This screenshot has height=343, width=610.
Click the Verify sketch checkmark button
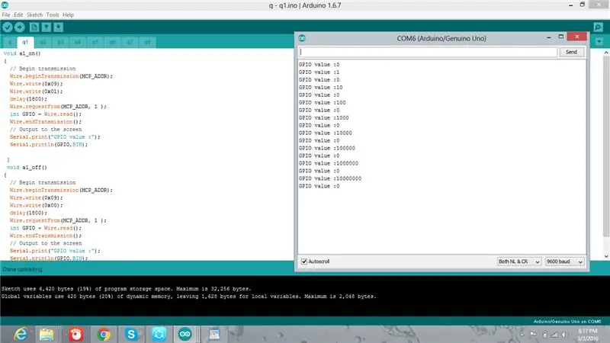point(8,27)
